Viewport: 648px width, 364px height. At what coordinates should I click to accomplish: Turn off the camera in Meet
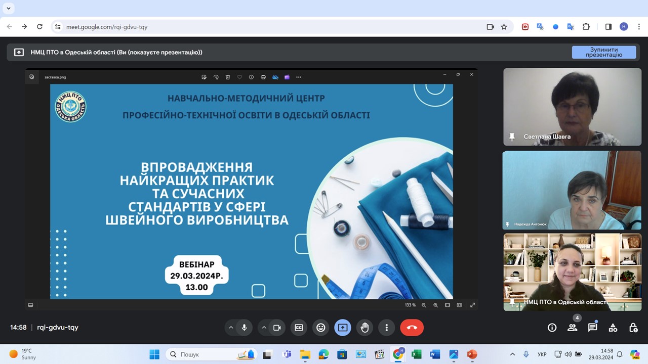tap(277, 328)
